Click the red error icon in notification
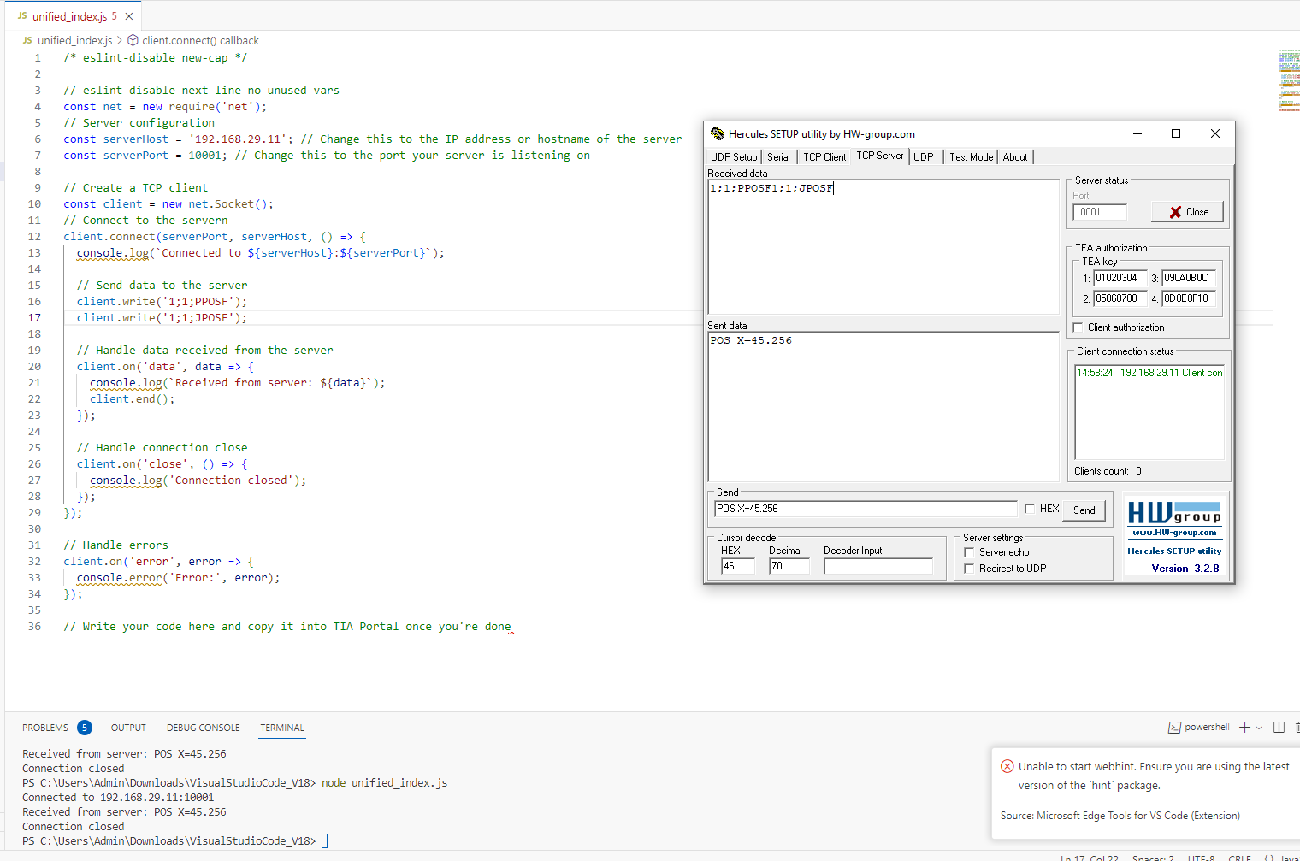This screenshot has height=861, width=1300. pyautogui.click(x=1007, y=766)
